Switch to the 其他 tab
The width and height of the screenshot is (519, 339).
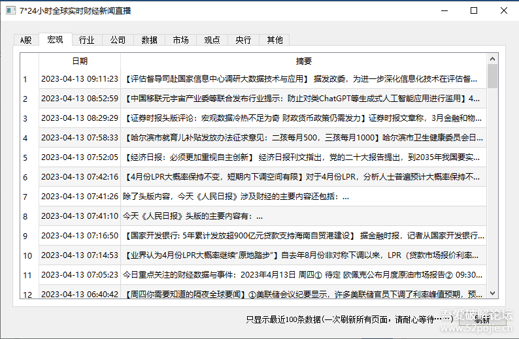coord(275,40)
